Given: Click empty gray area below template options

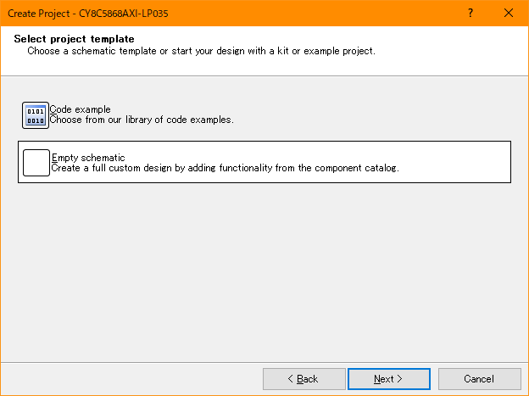Looking at the screenshot, I should (x=264, y=270).
